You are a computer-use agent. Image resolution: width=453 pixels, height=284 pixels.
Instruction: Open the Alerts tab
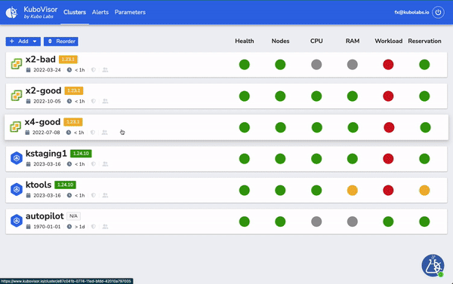point(100,12)
